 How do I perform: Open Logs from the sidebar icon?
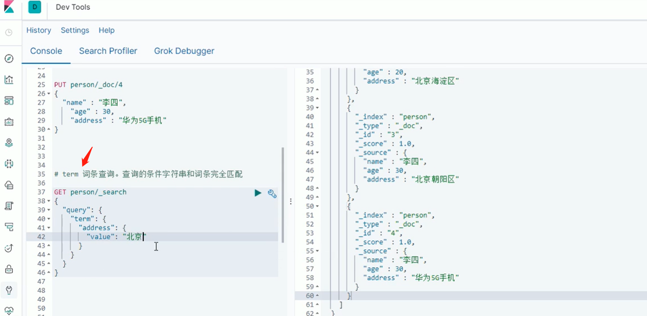[x=9, y=206]
